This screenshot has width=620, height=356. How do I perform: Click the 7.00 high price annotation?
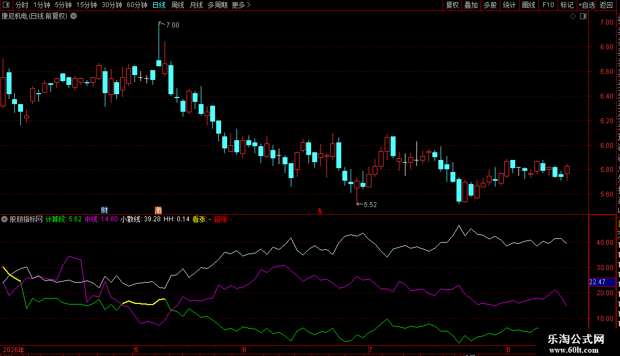tap(172, 25)
